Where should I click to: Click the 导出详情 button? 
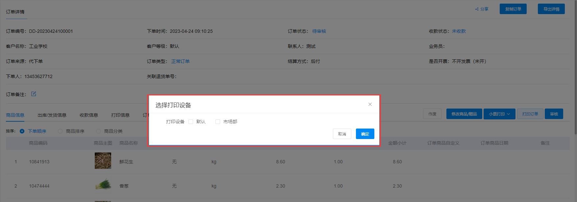(x=551, y=9)
